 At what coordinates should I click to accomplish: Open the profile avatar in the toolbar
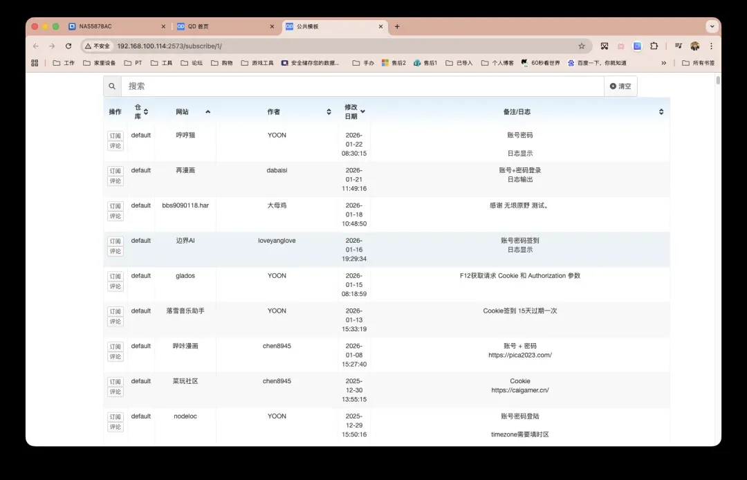pyautogui.click(x=695, y=46)
